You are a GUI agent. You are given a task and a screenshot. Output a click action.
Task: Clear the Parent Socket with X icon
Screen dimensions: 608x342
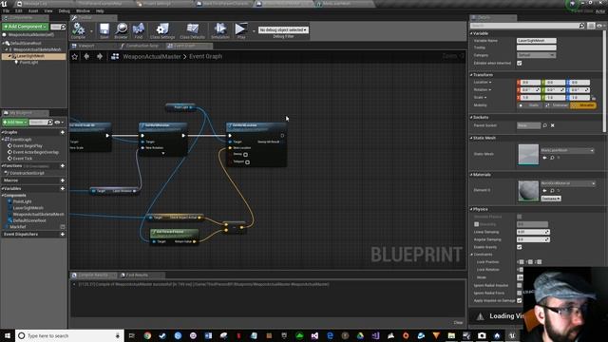(x=553, y=125)
